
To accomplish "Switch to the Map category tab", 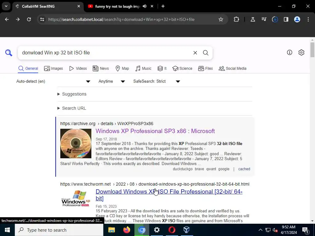I will (x=122, y=69).
